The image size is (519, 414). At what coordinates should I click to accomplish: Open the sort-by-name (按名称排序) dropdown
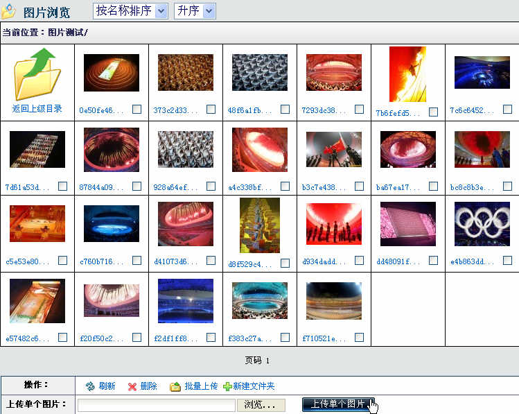pyautogui.click(x=130, y=10)
